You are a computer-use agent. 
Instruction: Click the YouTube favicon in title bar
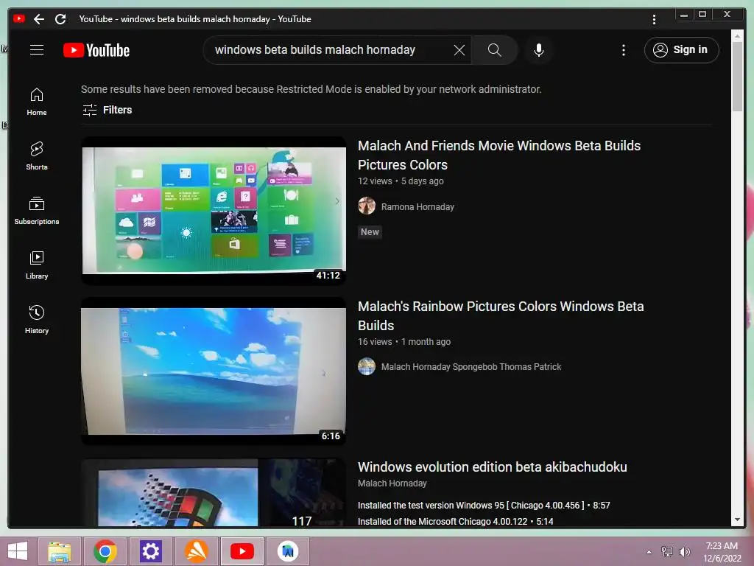(x=18, y=18)
